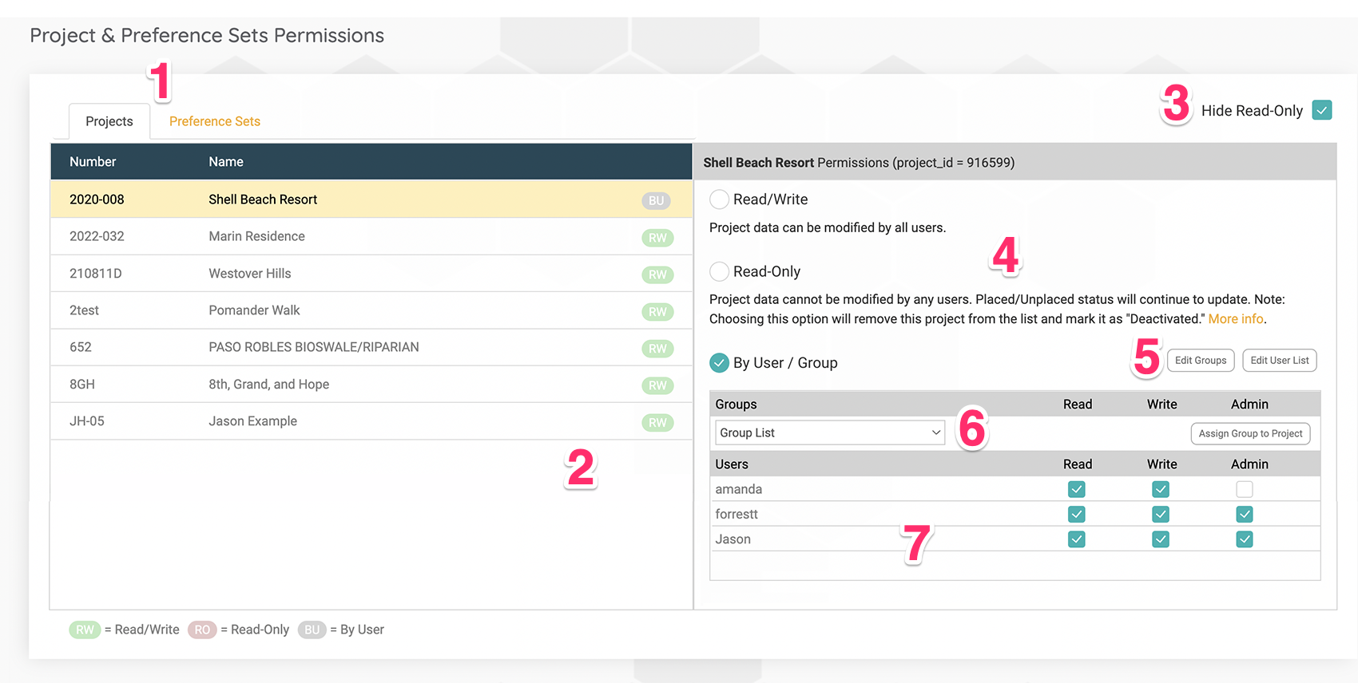Click the RW badge on Pomander Walk
This screenshot has width=1358, height=683.
[657, 312]
